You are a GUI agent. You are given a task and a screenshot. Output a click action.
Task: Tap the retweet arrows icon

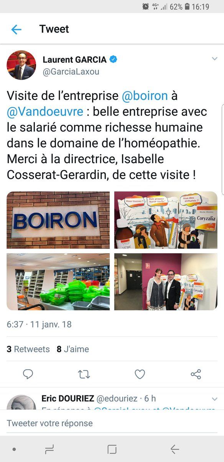(x=84, y=374)
